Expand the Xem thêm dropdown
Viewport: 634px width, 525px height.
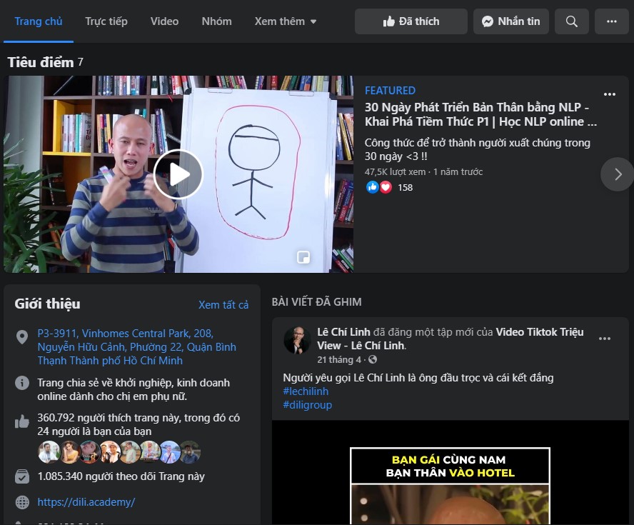[285, 21]
